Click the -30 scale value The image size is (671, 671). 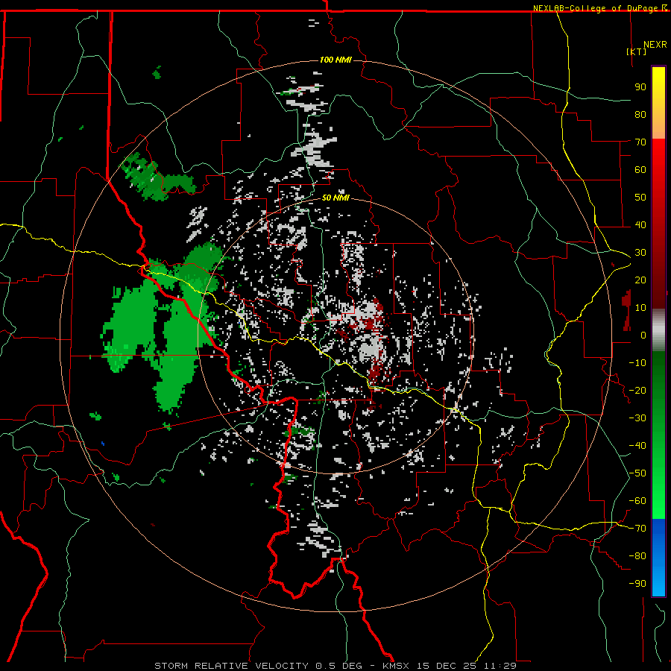tap(637, 418)
